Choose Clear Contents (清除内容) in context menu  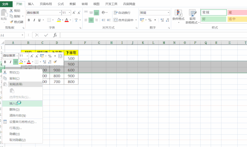pyautogui.click(x=22, y=115)
